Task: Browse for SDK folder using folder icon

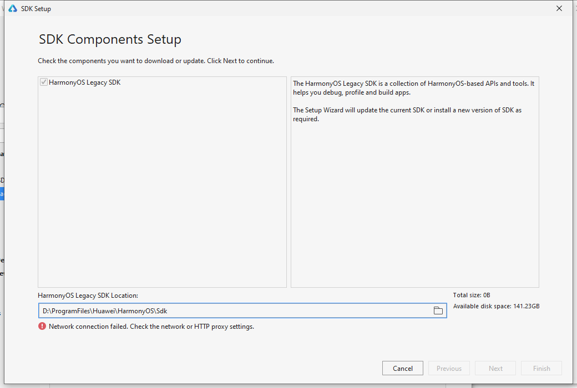Action: [438, 311]
